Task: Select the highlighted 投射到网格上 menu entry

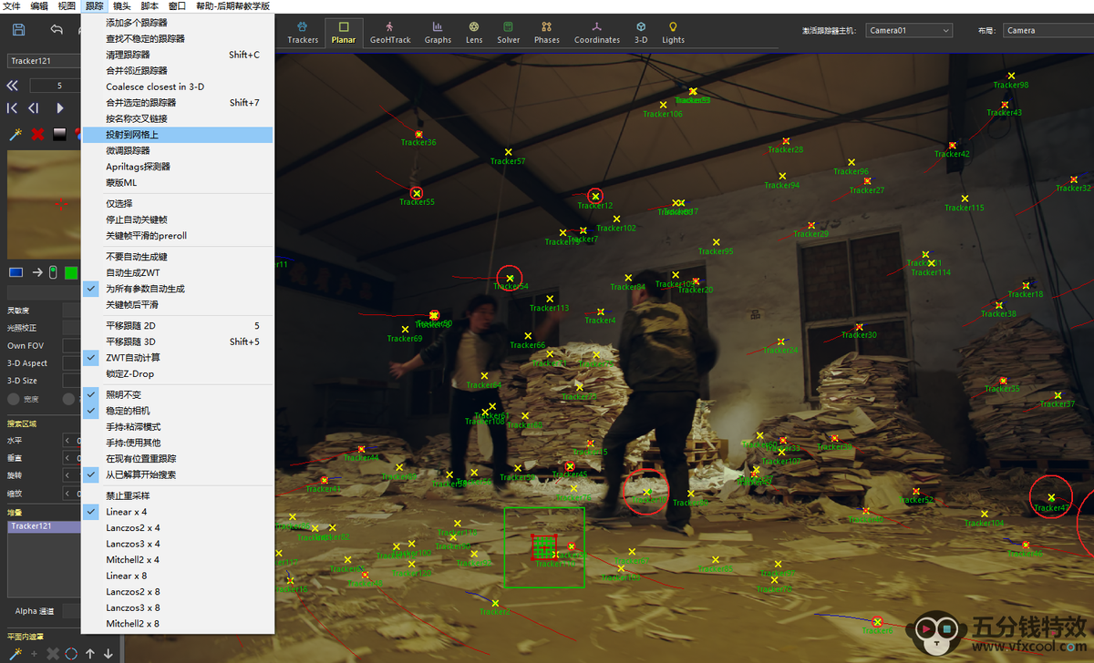Action: click(x=132, y=135)
